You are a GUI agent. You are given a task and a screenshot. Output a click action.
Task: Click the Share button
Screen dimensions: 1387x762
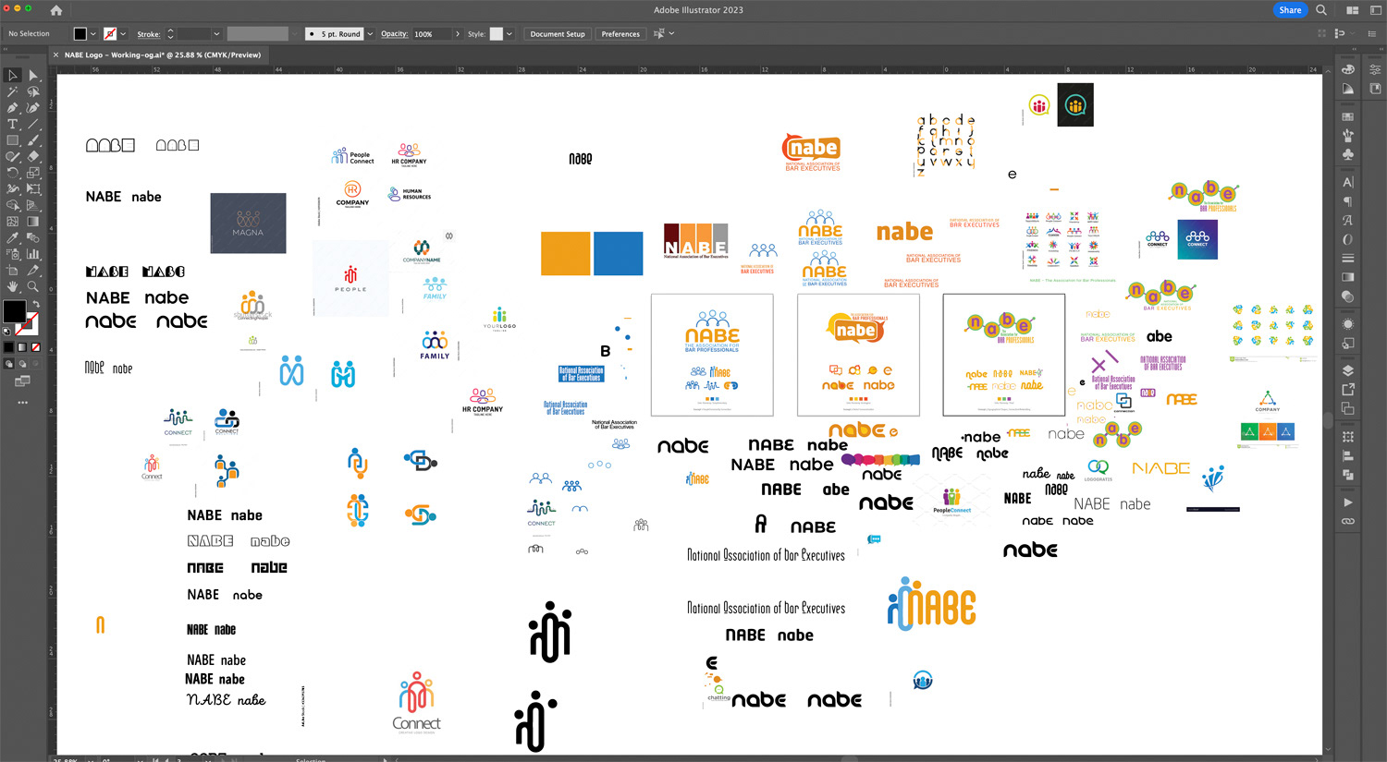pyautogui.click(x=1290, y=10)
